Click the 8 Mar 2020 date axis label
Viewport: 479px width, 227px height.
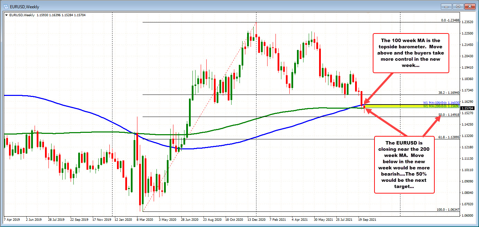coord(144,219)
